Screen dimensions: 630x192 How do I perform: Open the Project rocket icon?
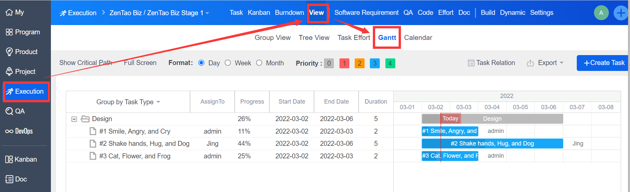[x=9, y=71]
